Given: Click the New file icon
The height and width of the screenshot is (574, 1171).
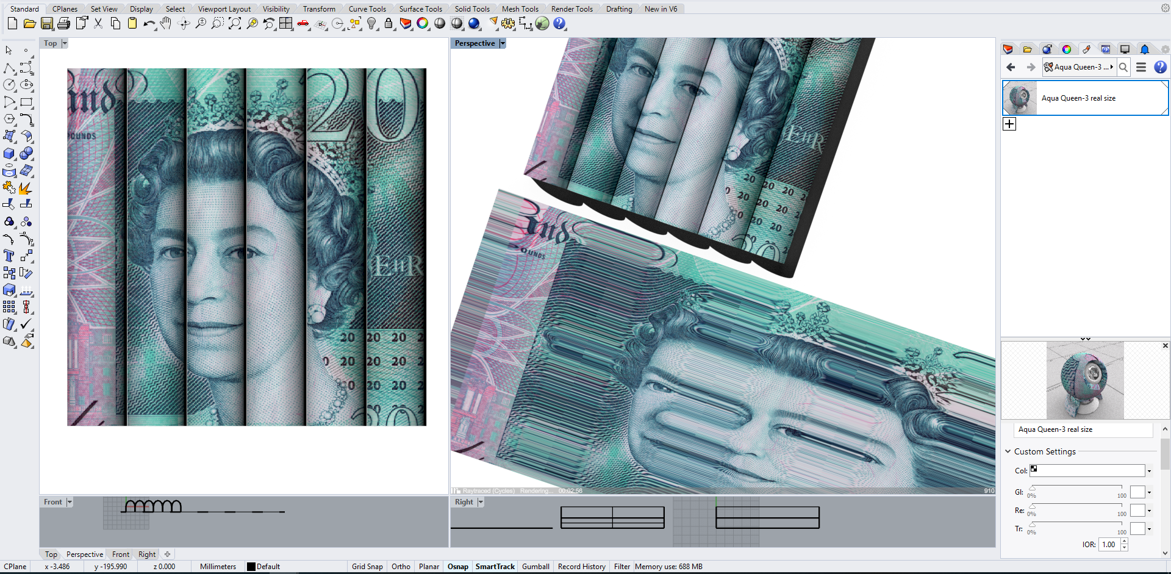Looking at the screenshot, I should 12,24.
